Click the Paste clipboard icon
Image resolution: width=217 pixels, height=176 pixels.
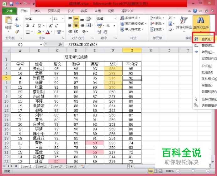8,20
